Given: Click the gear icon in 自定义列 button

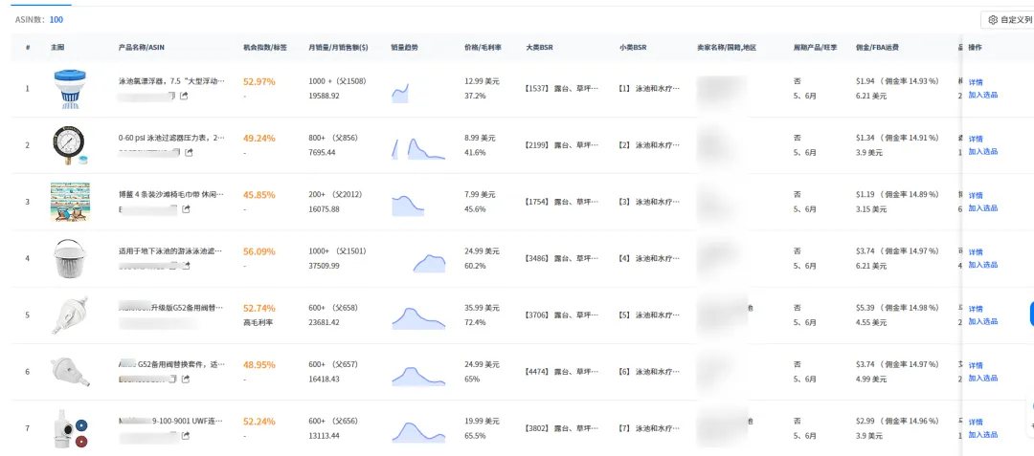Looking at the screenshot, I should (993, 20).
